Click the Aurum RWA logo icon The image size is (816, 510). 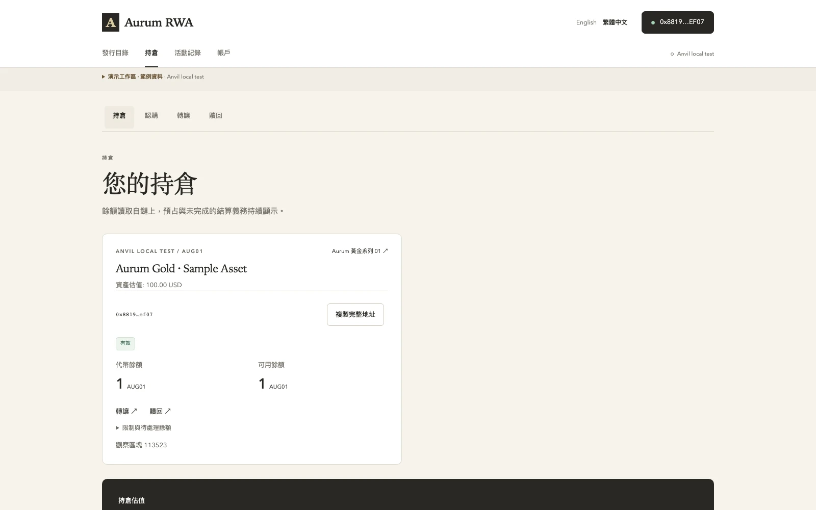click(x=111, y=22)
